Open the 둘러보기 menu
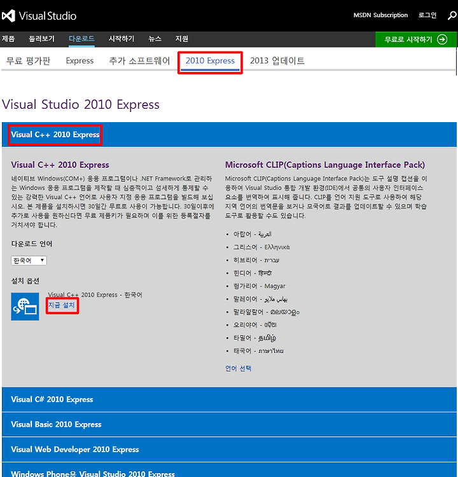Screen dimensions: 458x477 coord(41,39)
